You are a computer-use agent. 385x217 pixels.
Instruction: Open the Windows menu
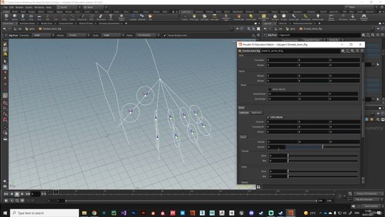pos(39,7)
